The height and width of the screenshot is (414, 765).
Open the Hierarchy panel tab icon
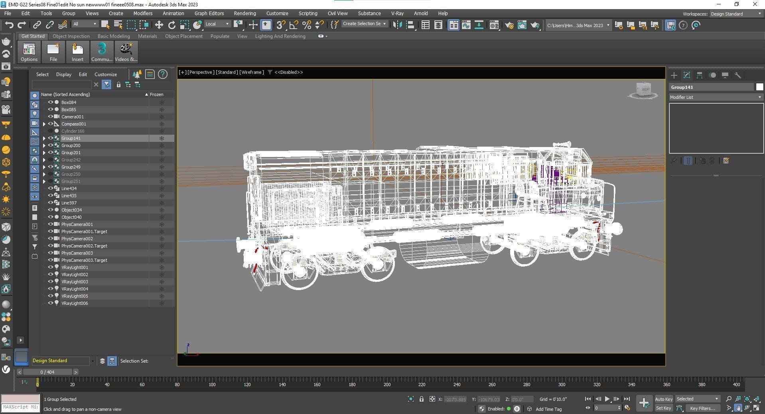coord(699,75)
